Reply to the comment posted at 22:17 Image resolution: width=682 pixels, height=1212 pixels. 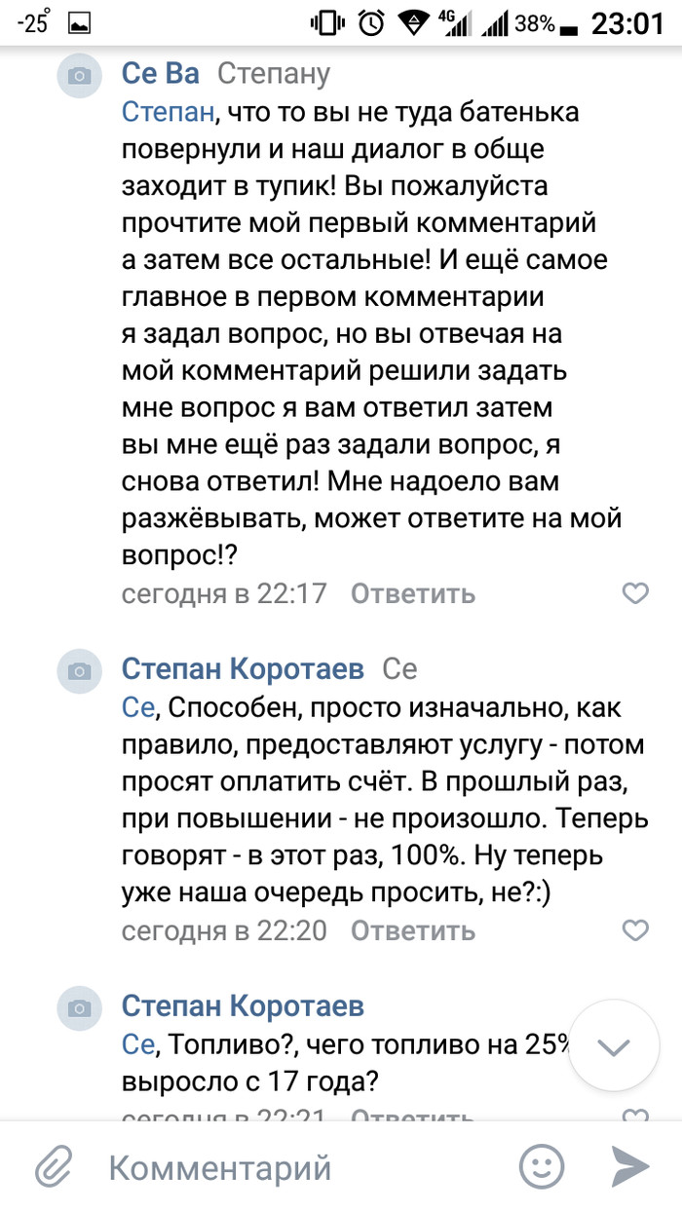point(412,592)
